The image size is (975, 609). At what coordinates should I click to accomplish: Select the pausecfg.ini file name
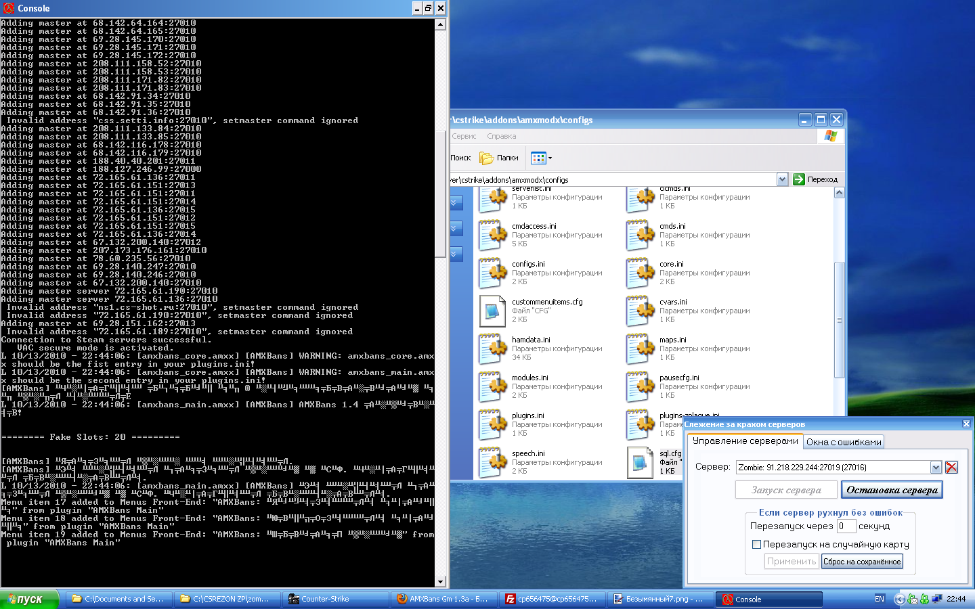click(x=679, y=378)
